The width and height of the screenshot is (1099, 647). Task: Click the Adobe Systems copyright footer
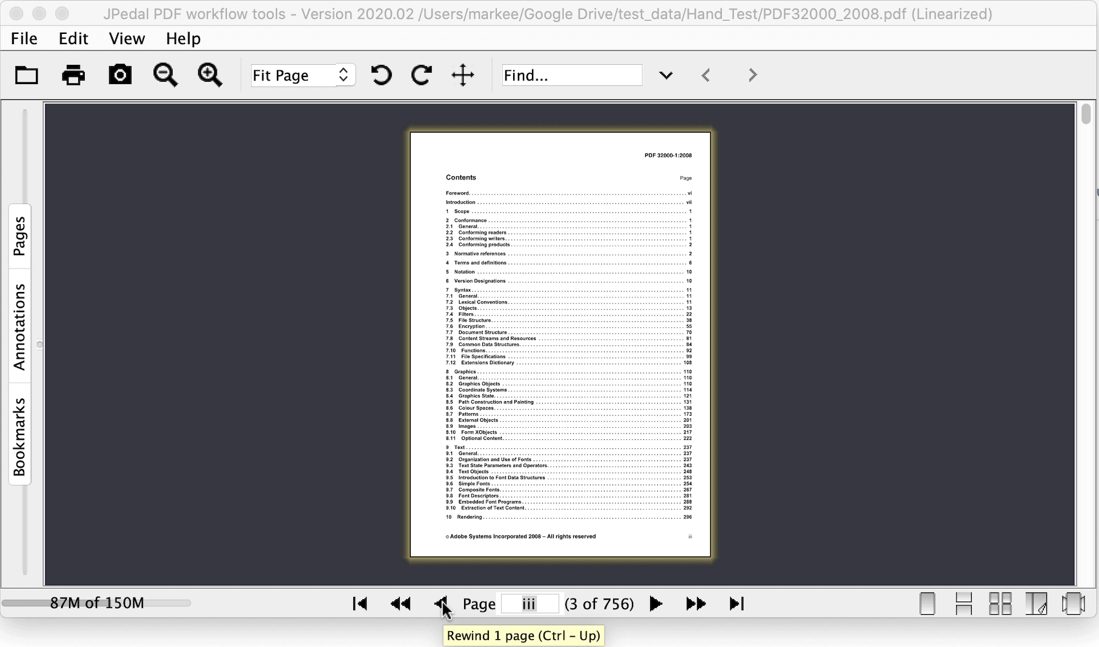pos(521,537)
